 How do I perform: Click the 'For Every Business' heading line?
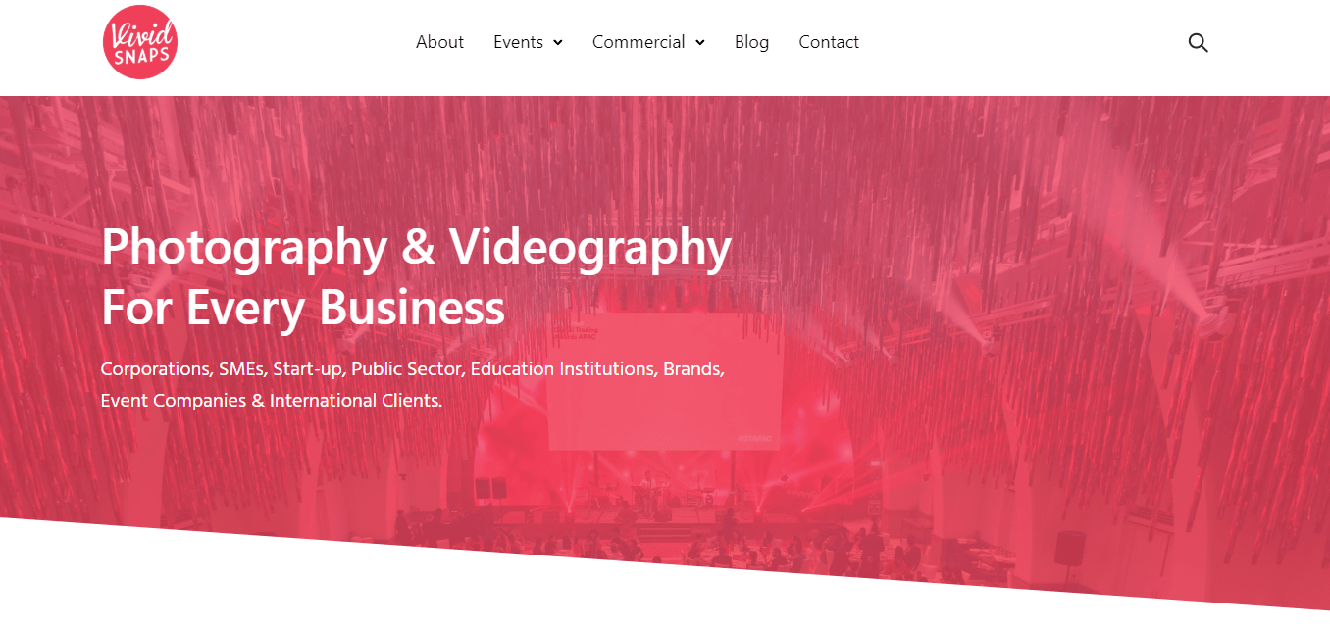[303, 308]
